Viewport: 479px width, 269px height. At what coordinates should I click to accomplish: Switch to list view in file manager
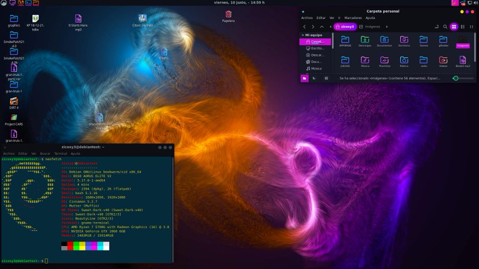pos(463,27)
